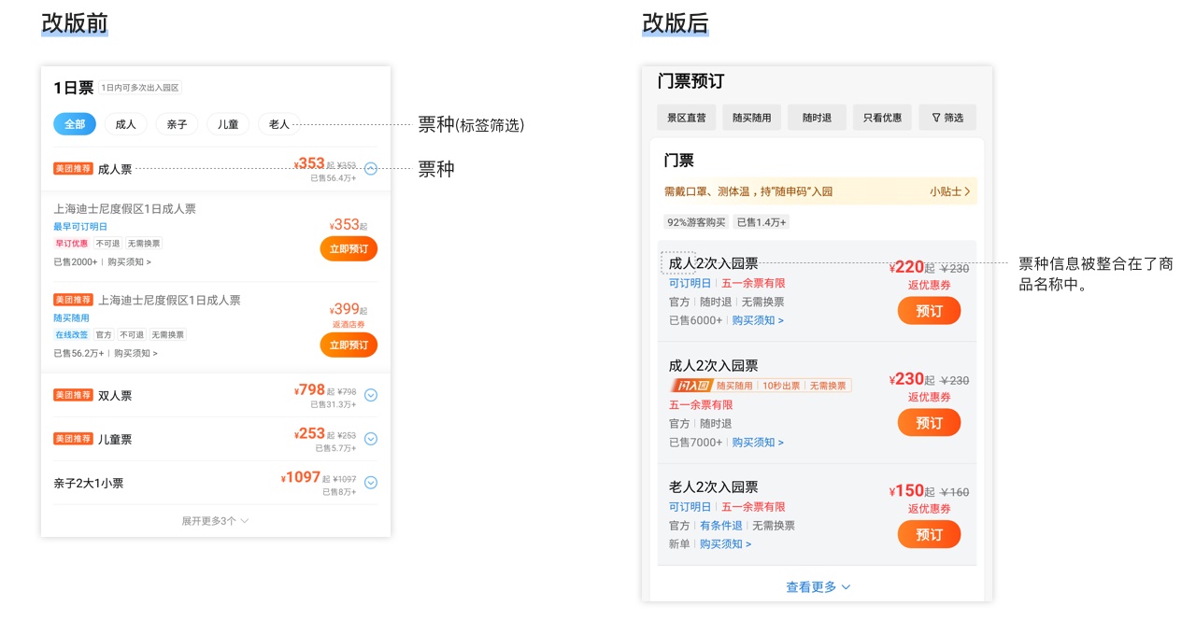The image size is (1196, 620).
Task: Click 查看更多 below the ticket list
Action: pyautogui.click(x=817, y=586)
